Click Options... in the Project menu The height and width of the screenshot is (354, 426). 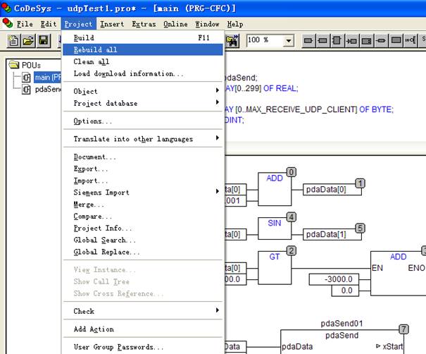[x=93, y=121]
